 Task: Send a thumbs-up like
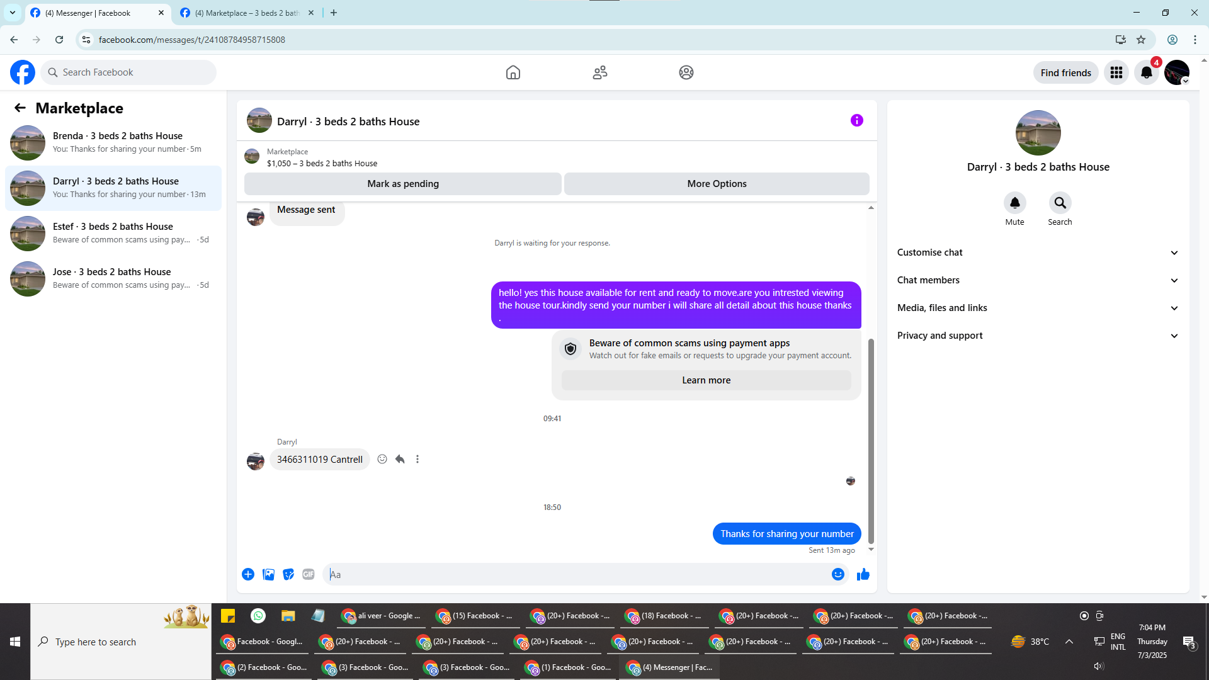pos(863,574)
